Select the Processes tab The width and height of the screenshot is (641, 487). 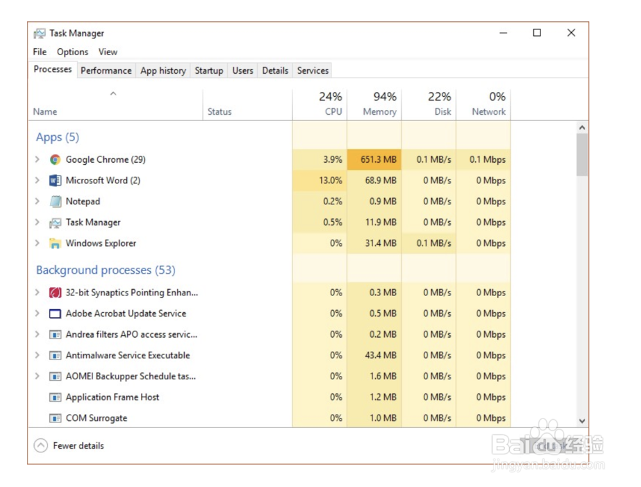tap(53, 69)
